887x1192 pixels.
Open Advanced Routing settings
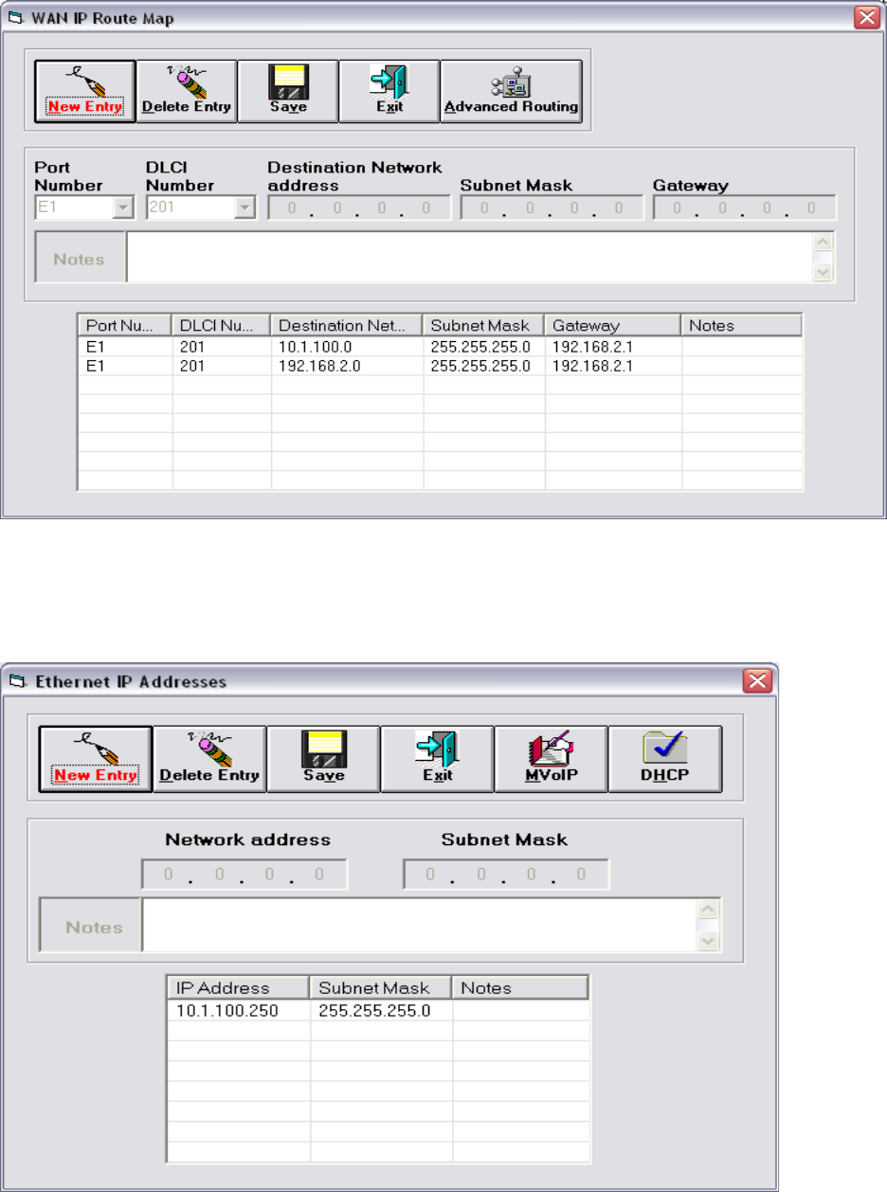(511, 91)
